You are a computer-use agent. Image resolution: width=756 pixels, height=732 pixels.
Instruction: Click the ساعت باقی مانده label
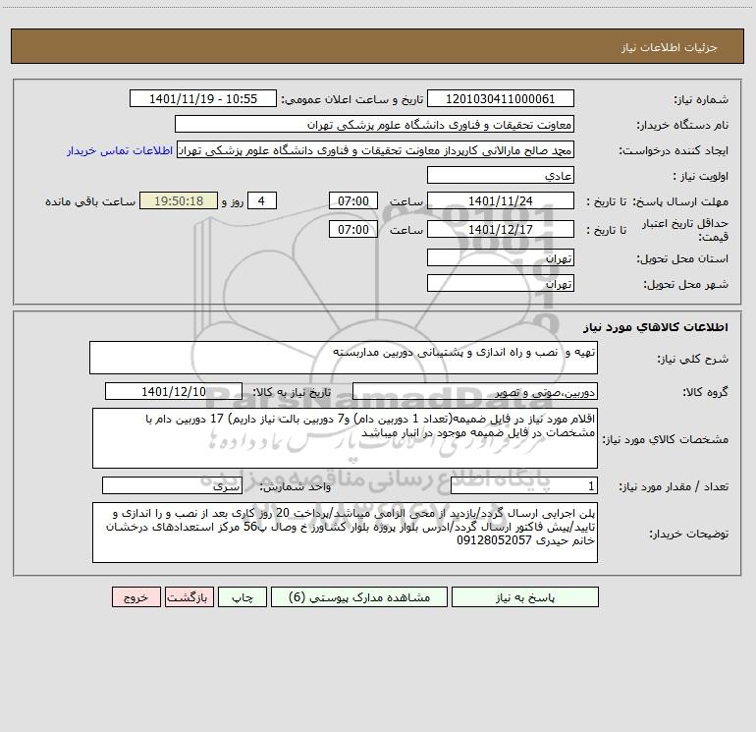[90, 201]
